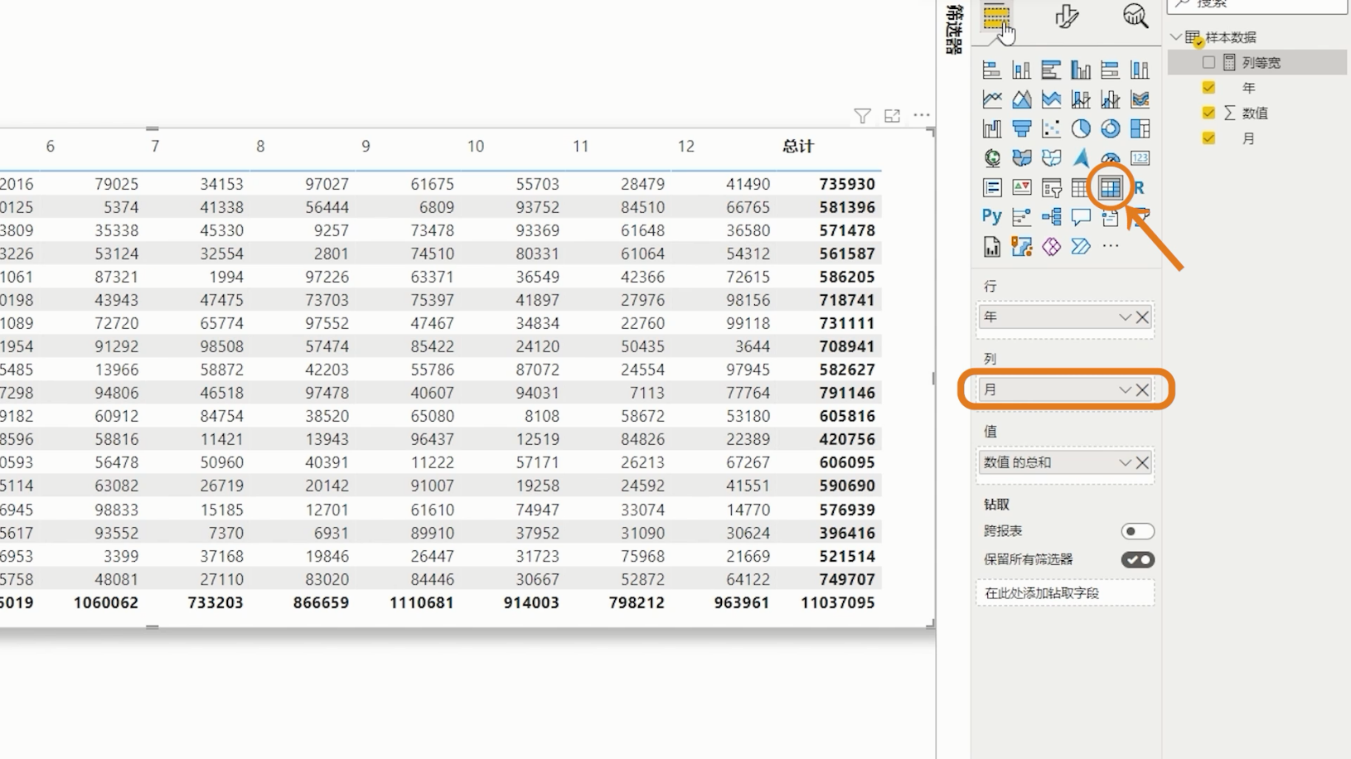Viewport: 1351px width, 759px height.
Task: Check the 列等宽 field checkbox
Action: (1208, 62)
